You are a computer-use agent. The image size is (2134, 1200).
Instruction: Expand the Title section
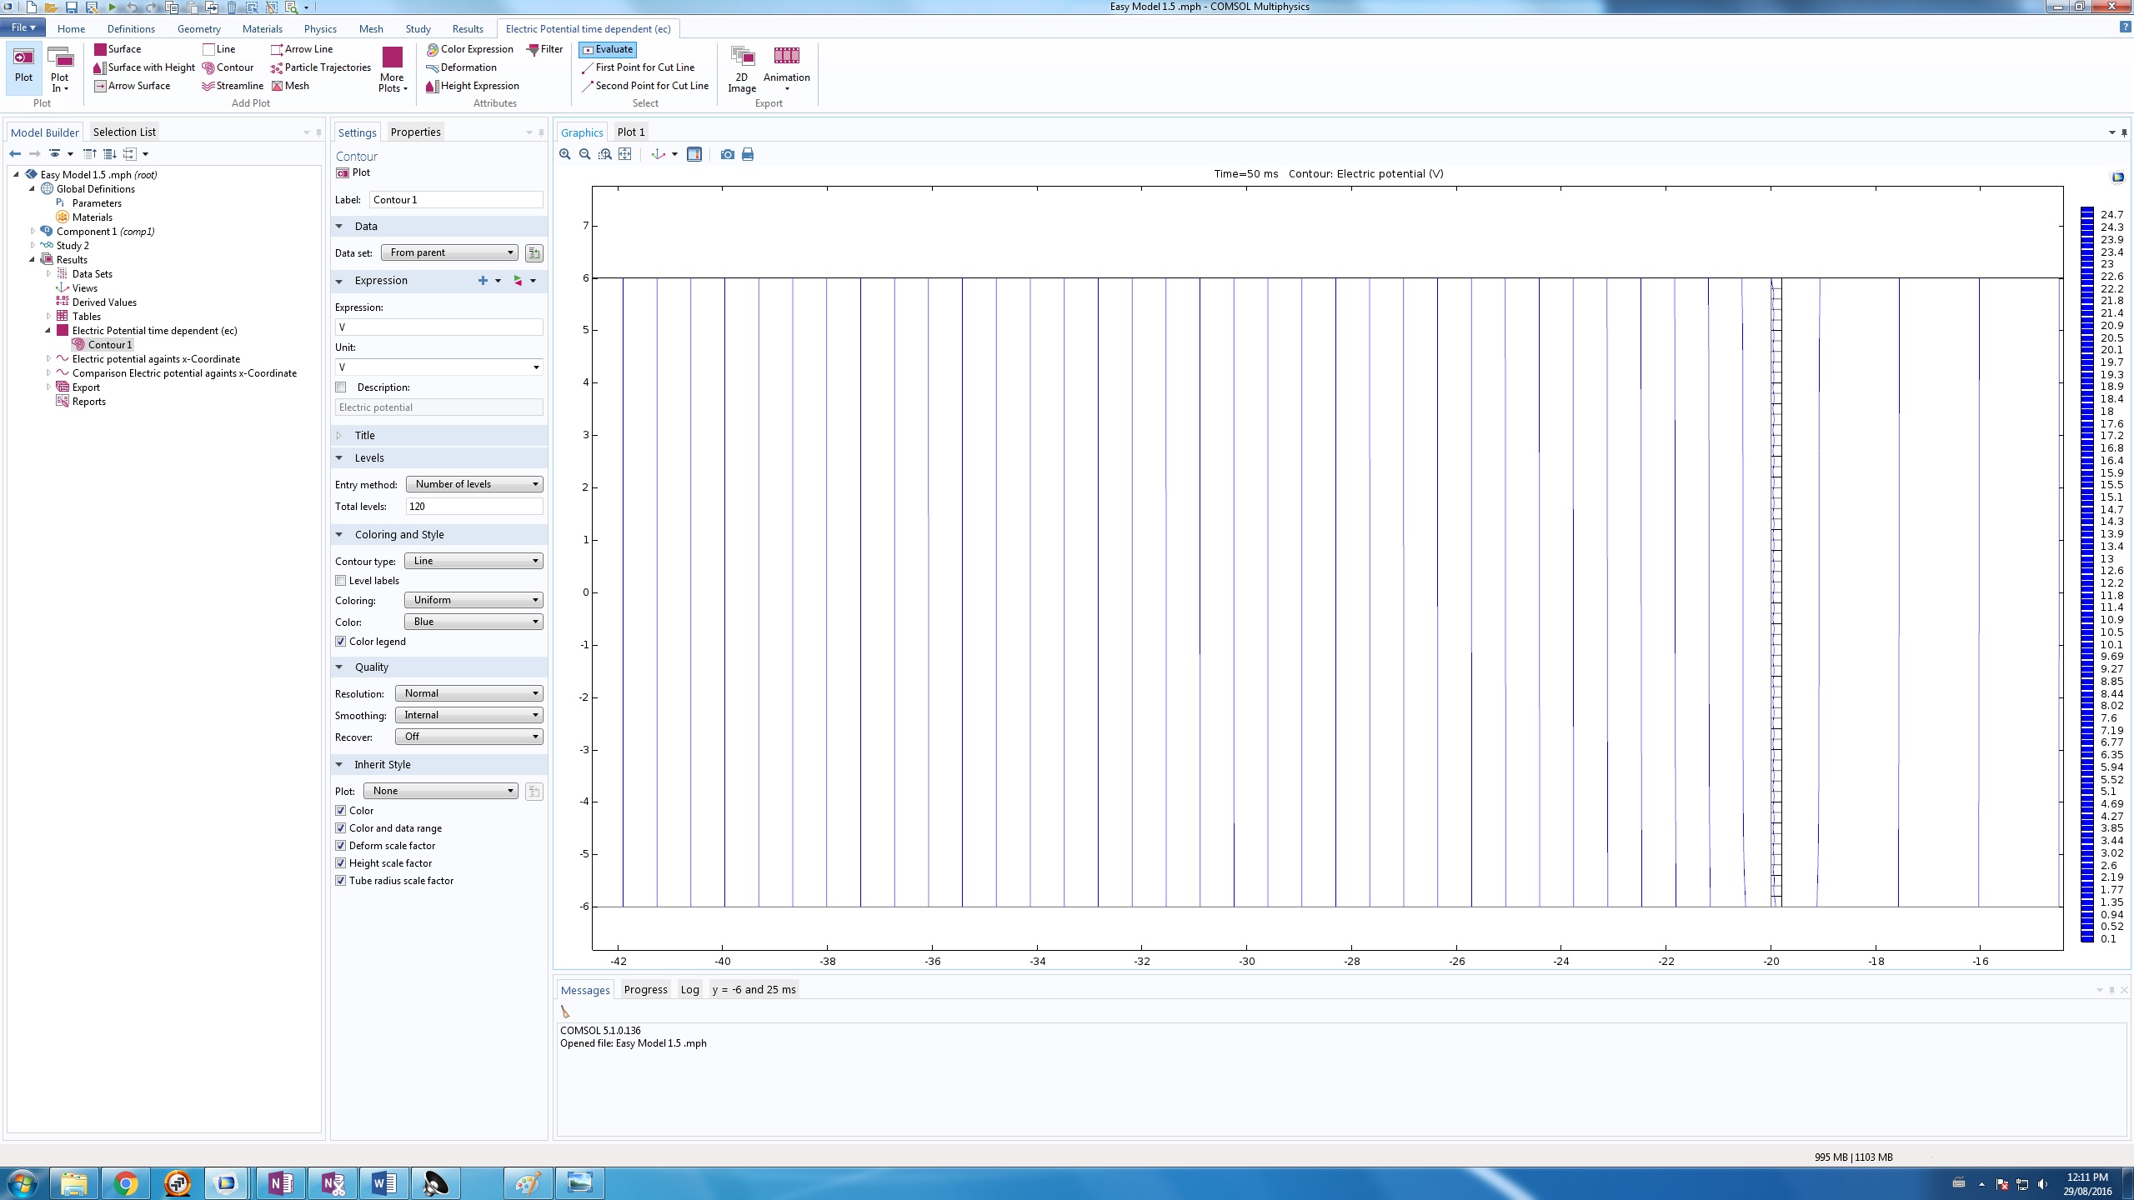[x=364, y=436]
